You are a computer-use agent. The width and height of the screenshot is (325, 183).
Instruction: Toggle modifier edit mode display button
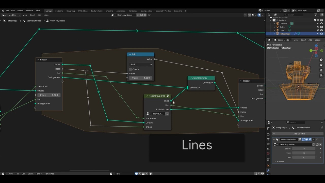click(x=303, y=139)
